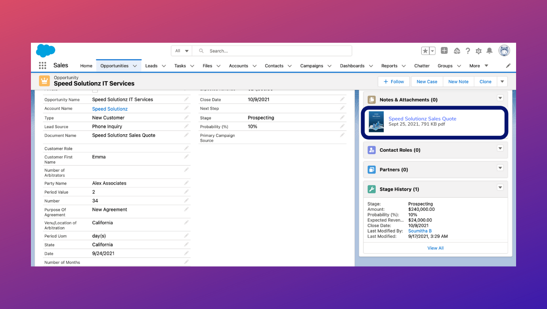This screenshot has height=309, width=547.
Task: Open the Speed Solutionz account link
Action: tap(109, 109)
